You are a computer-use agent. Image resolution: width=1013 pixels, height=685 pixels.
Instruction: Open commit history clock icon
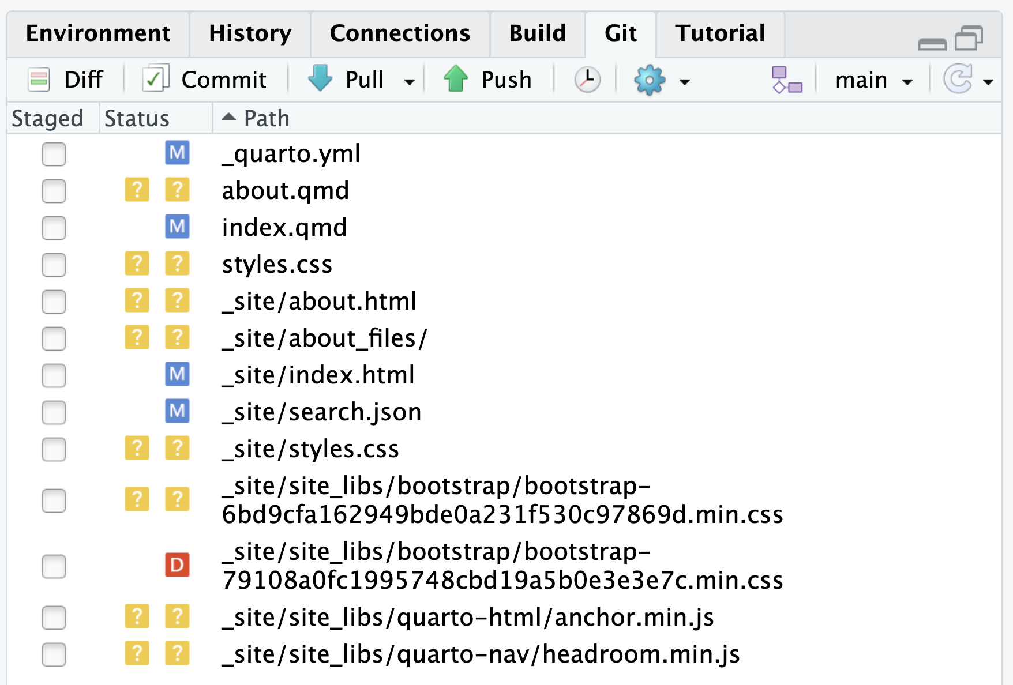(587, 80)
